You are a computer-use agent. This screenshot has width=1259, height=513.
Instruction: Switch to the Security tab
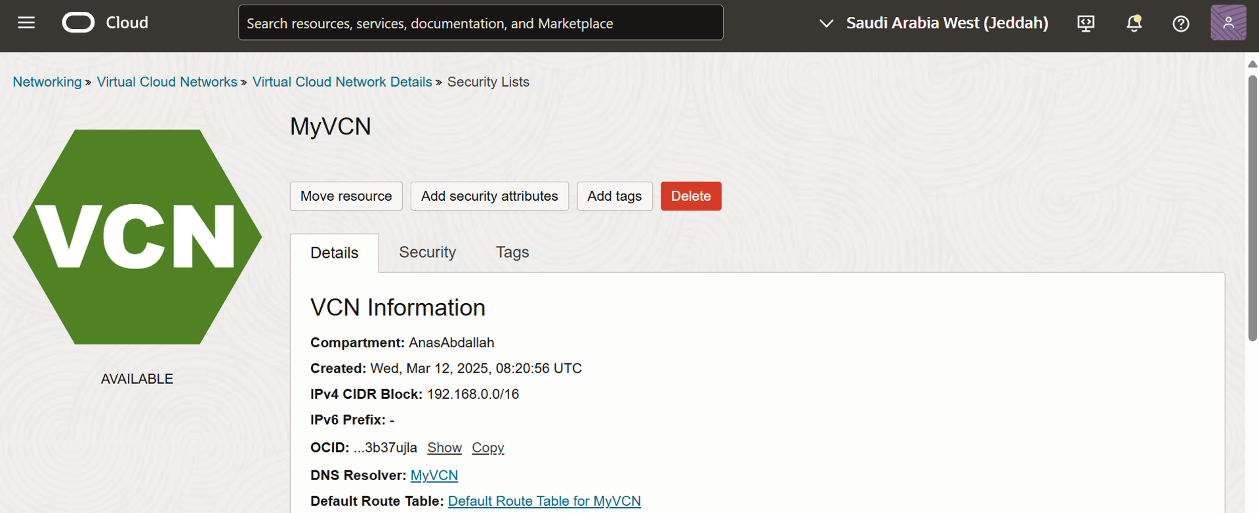pos(428,253)
